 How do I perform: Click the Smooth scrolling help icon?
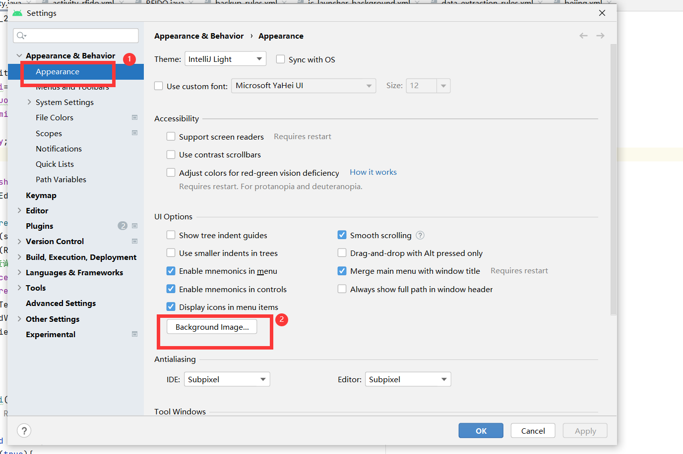420,235
